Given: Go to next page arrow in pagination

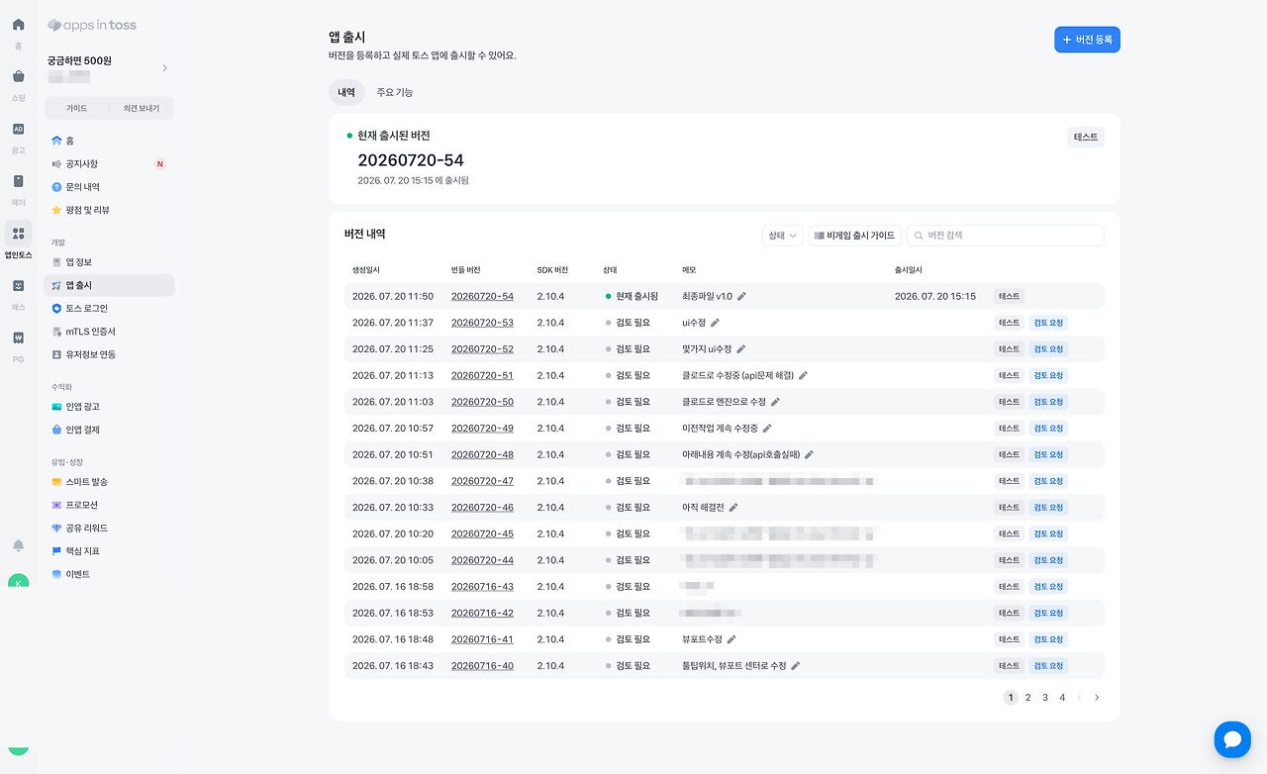Looking at the screenshot, I should [x=1097, y=698].
